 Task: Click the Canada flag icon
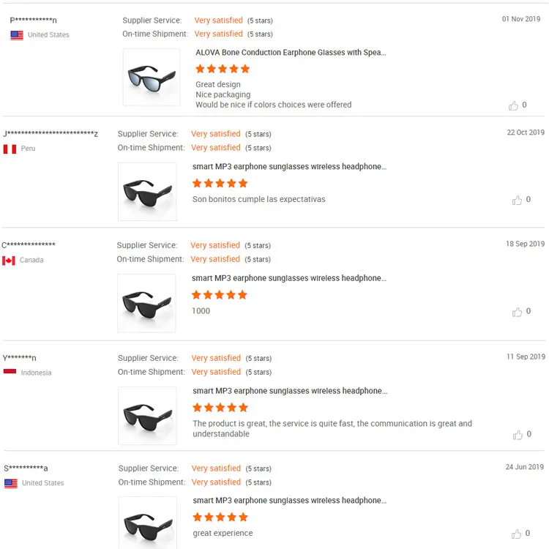pyautogui.click(x=9, y=261)
